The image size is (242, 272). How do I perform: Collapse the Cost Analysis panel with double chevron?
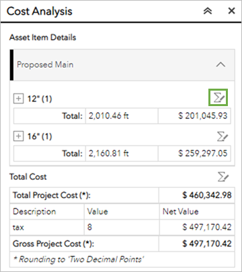(x=208, y=11)
